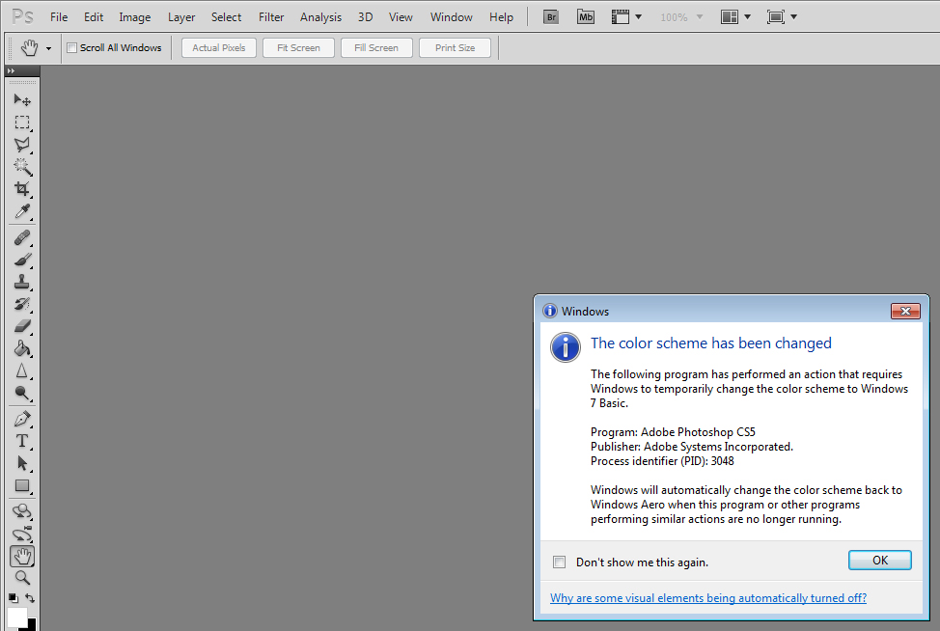
Task: Open the visual elements turned off link
Action: pyautogui.click(x=707, y=598)
